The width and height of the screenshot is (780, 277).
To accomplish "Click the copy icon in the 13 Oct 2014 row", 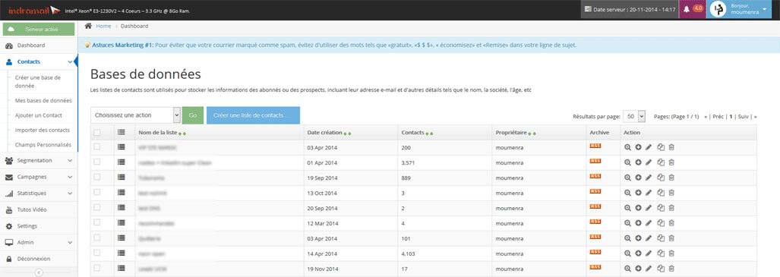I will [661, 193].
